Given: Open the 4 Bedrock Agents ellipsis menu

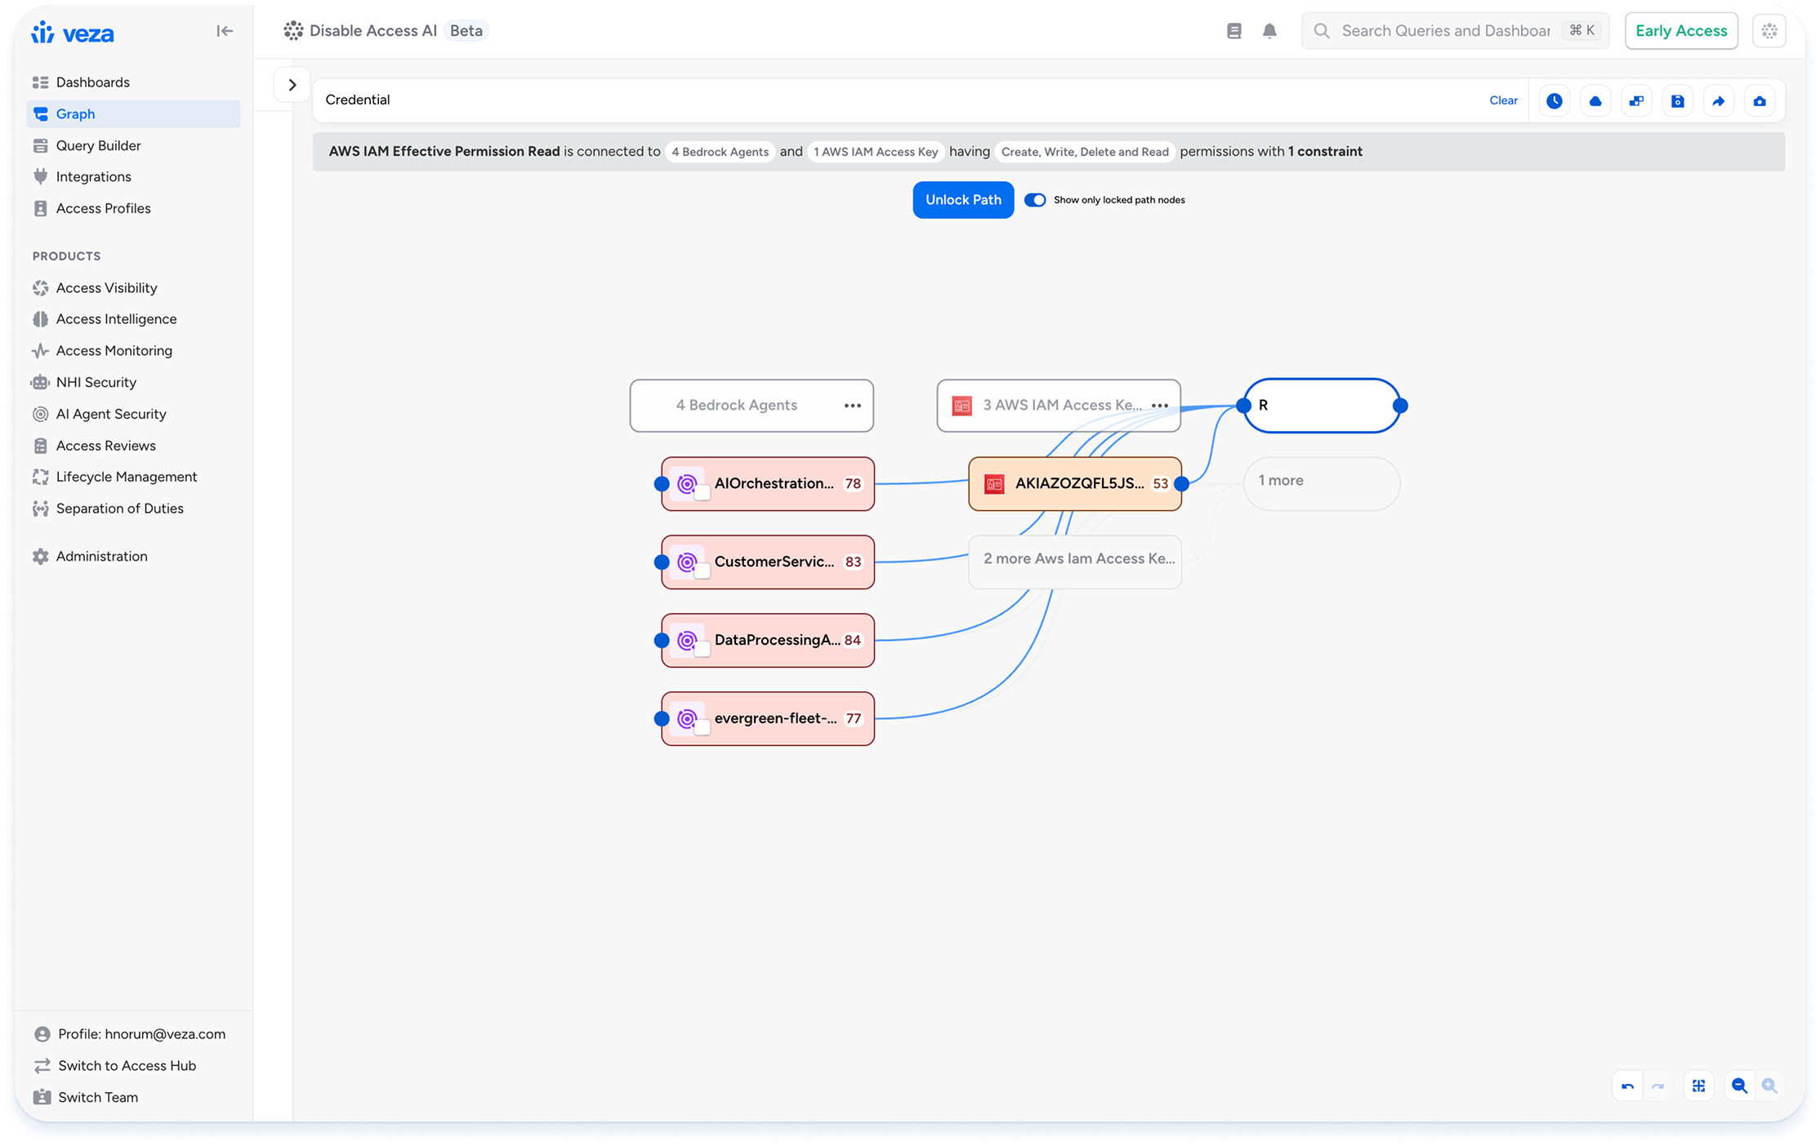Looking at the screenshot, I should click(x=852, y=406).
